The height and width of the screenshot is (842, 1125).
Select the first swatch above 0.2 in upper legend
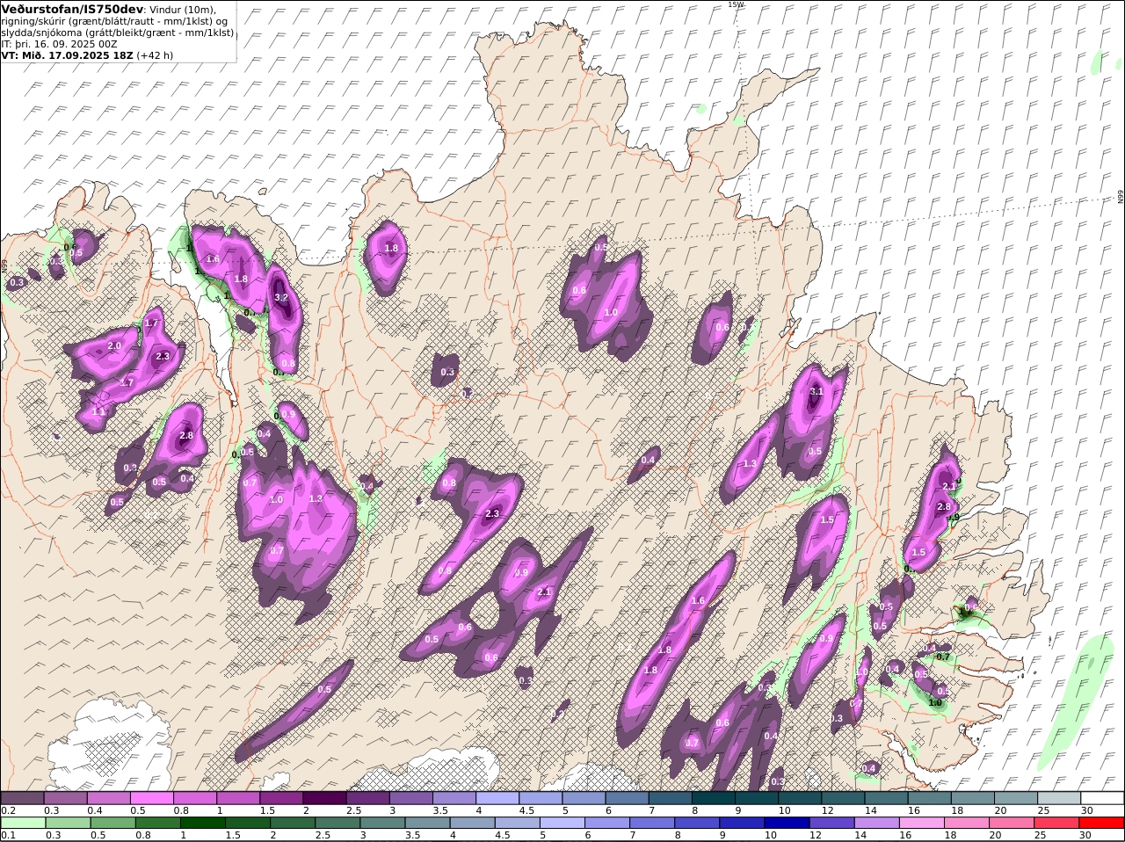click(22, 798)
